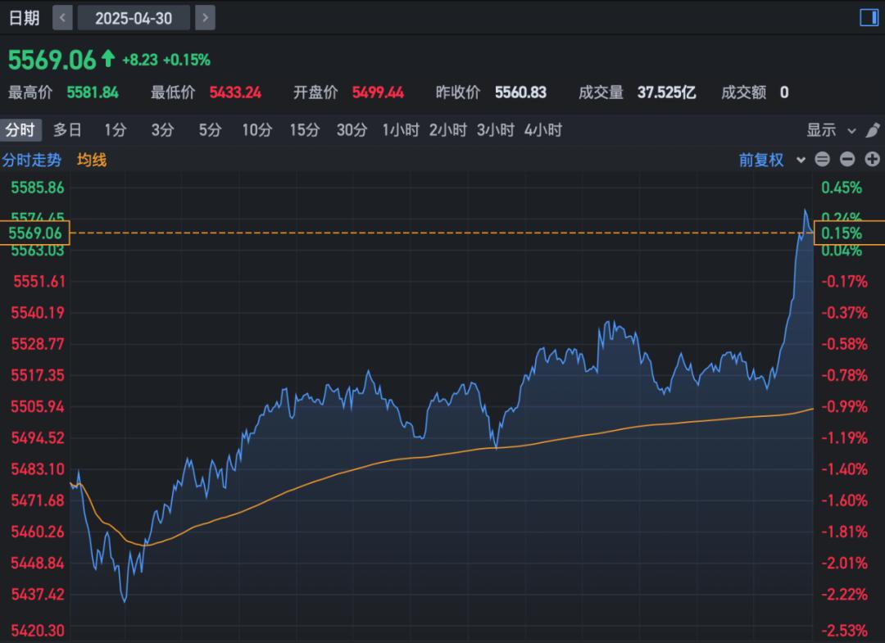Click the drawing pen annotation icon
885x643 pixels.
(874, 129)
